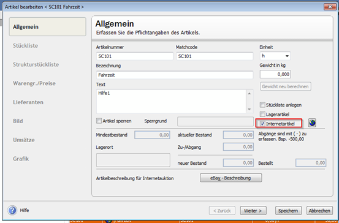This screenshot has width=339, height=223.
Task: Click the Lagerort text box
Action: [x=133, y=160]
